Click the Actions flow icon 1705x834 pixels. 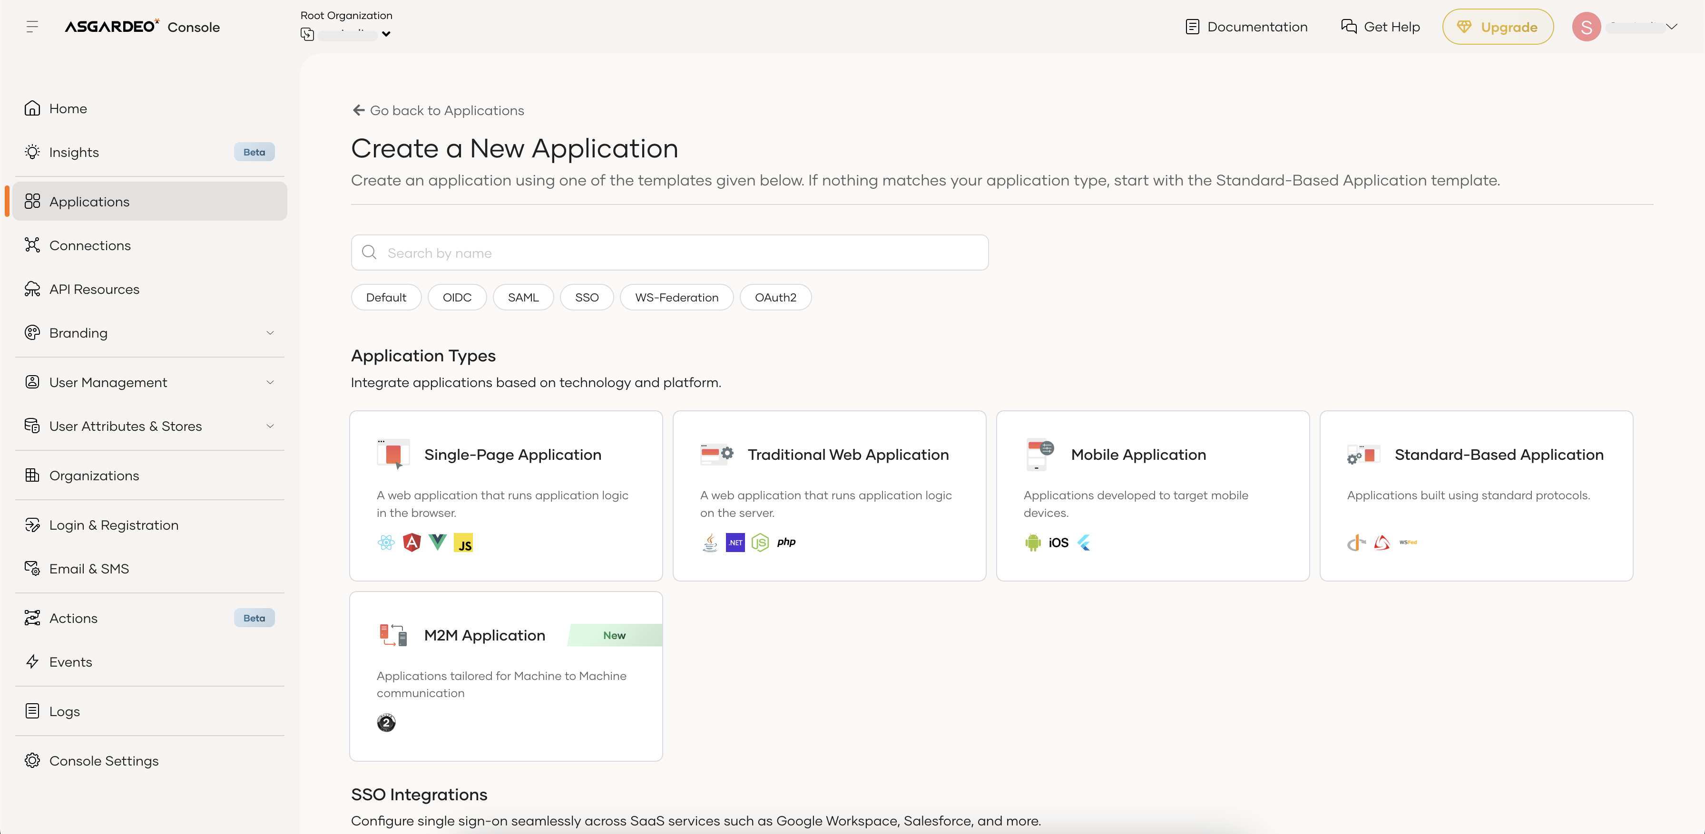(32, 619)
